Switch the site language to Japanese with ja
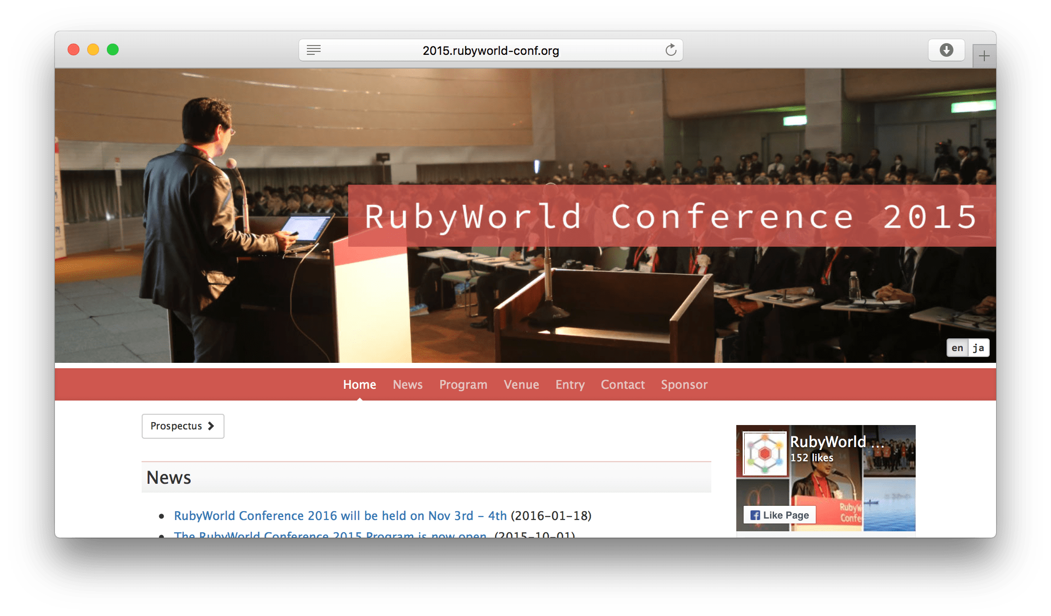 [978, 348]
